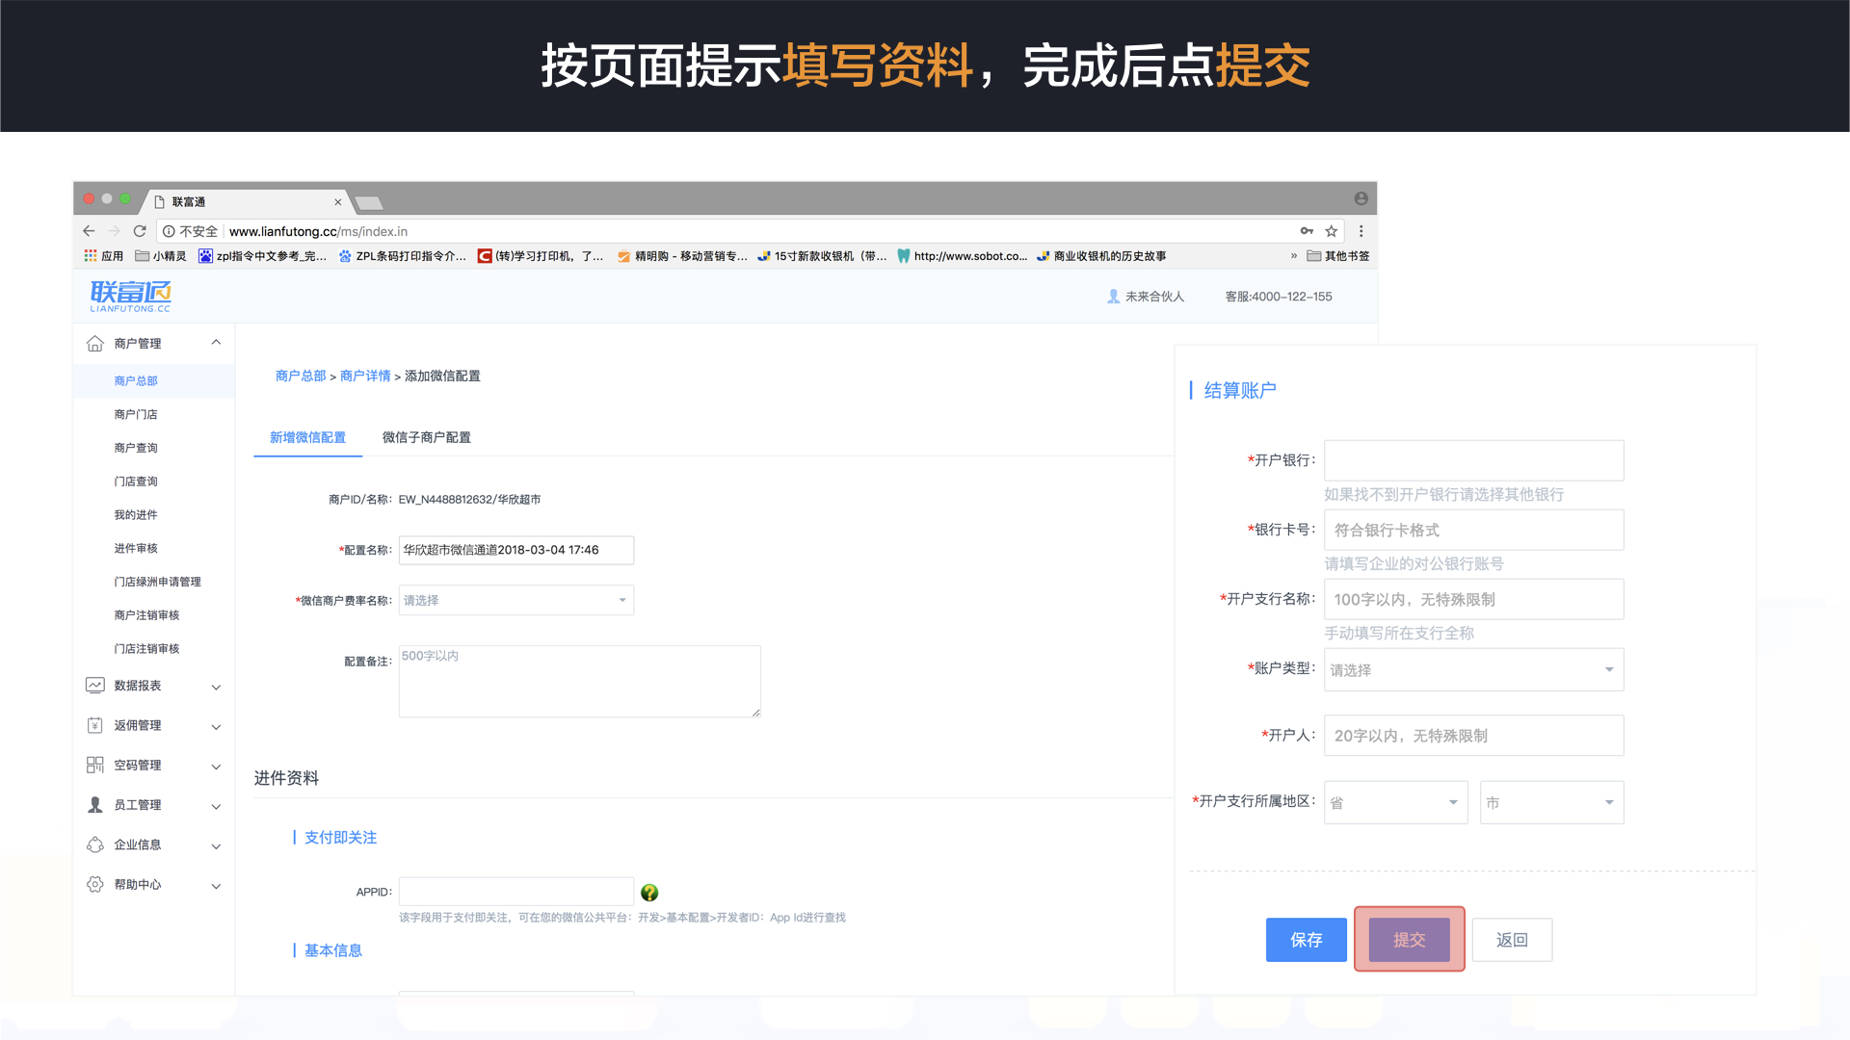Follow the 商户详情 breadcrumb link
This screenshot has height=1040, width=1850.
[x=365, y=376]
